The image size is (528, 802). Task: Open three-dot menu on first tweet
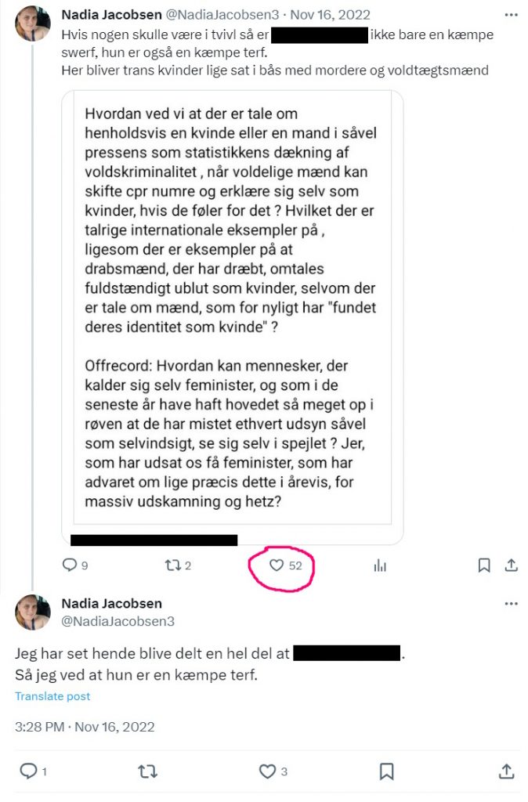coord(511,15)
